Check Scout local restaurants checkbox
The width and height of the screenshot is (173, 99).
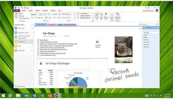pos(38,51)
